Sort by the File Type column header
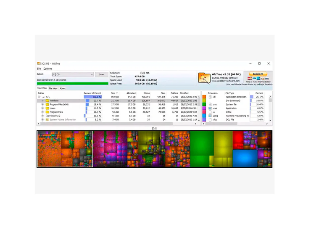The image size is (311, 230). point(230,93)
